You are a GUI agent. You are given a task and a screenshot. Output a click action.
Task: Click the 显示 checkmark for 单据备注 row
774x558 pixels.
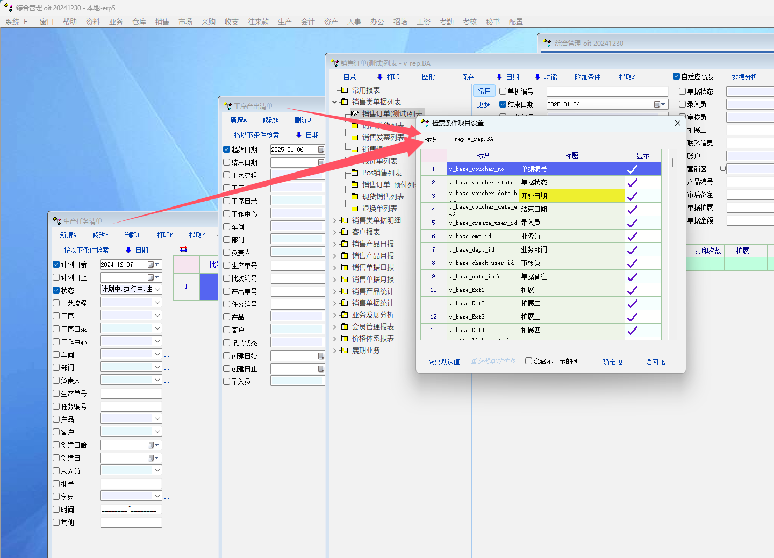(x=633, y=277)
